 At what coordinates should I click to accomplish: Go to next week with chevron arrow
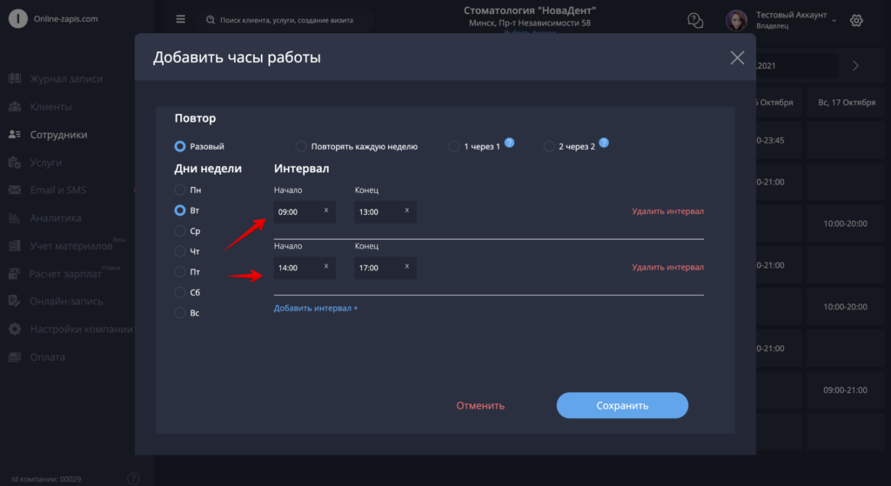tap(855, 66)
